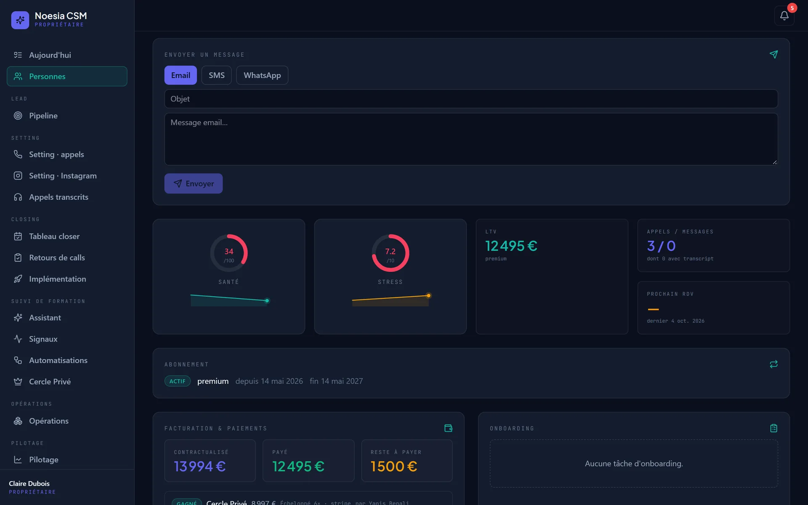The image size is (808, 505).
Task: Open Assistant sparkle icon
Action: [x=18, y=318]
